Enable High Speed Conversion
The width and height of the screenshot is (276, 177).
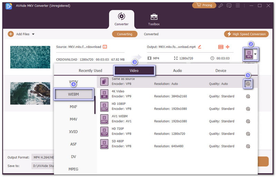tap(246, 34)
